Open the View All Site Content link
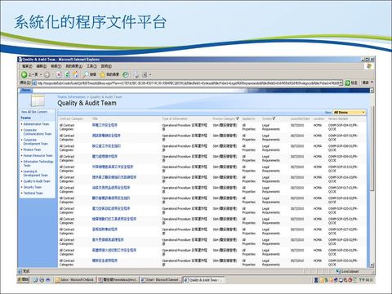The height and width of the screenshot is (294, 392). coord(34,112)
